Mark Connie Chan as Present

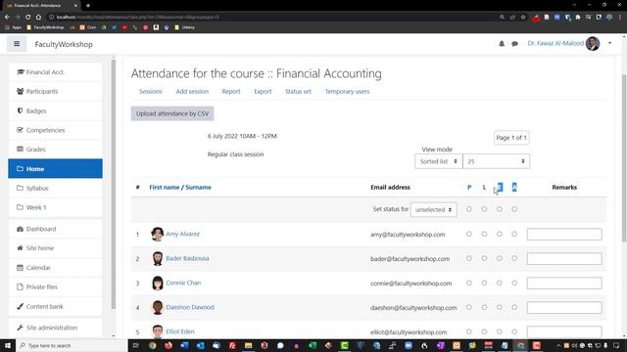tap(469, 283)
